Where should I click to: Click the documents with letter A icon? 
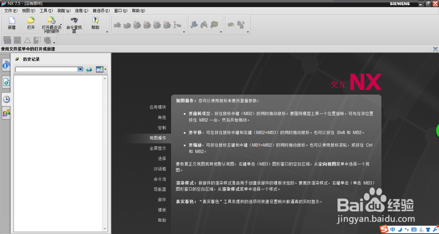click(x=241, y=25)
